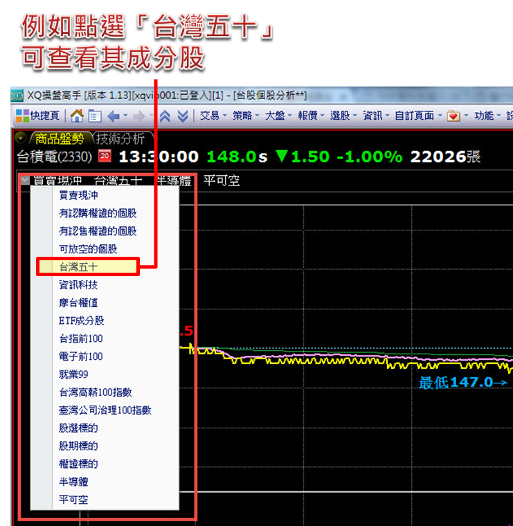Click the 最低147.0 marker on chart
513x526 pixels.
462,382
